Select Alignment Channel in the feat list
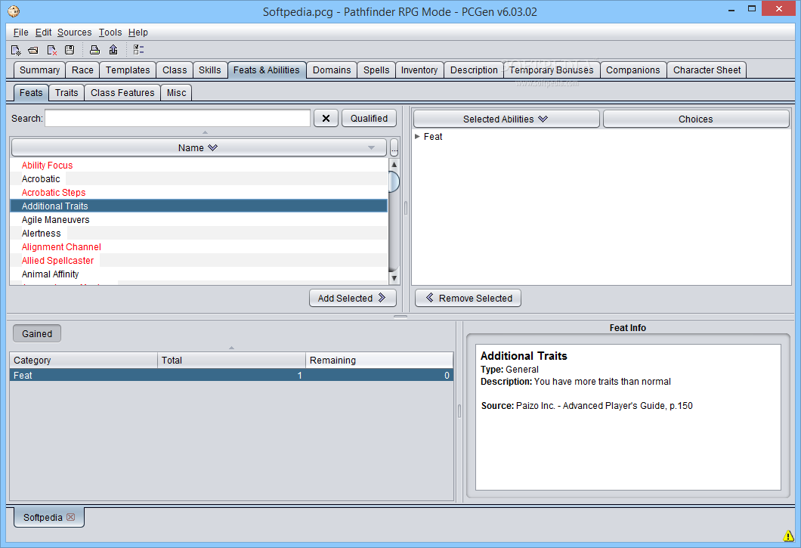 coord(198,247)
